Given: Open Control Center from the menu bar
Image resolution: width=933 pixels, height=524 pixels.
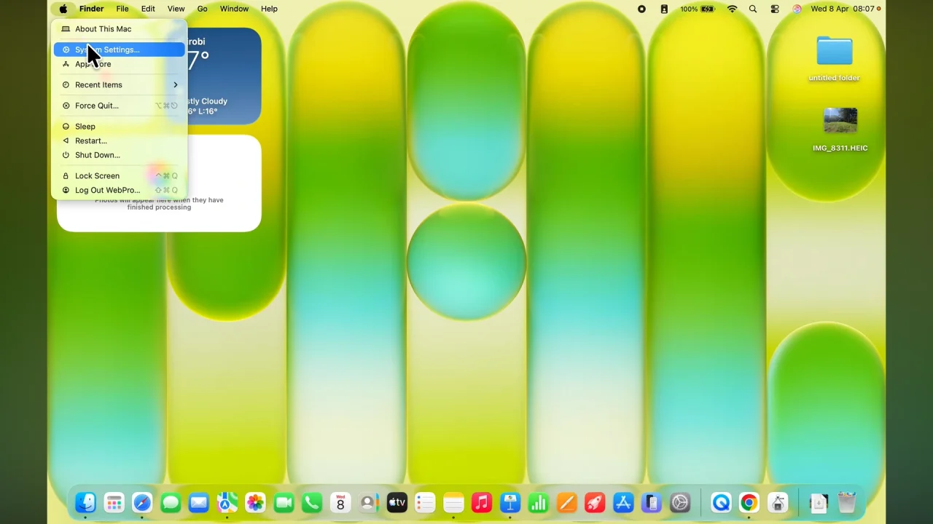Looking at the screenshot, I should pos(774,9).
